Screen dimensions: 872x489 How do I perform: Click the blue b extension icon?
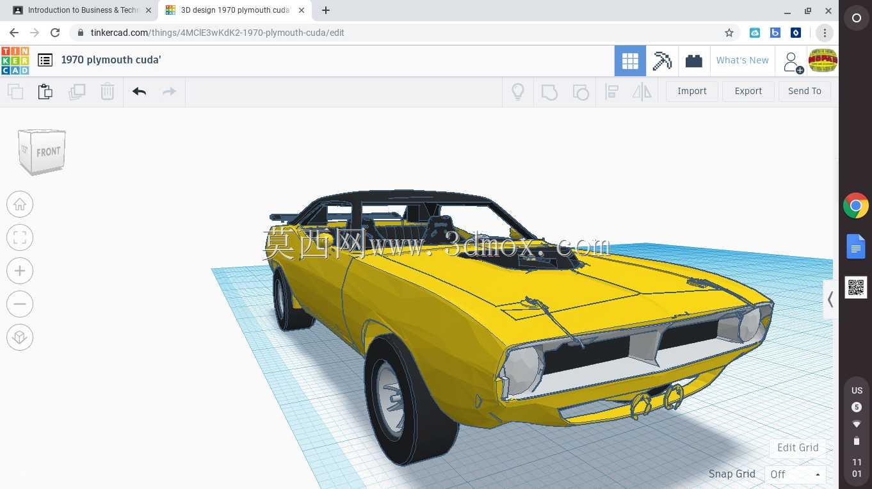click(775, 33)
